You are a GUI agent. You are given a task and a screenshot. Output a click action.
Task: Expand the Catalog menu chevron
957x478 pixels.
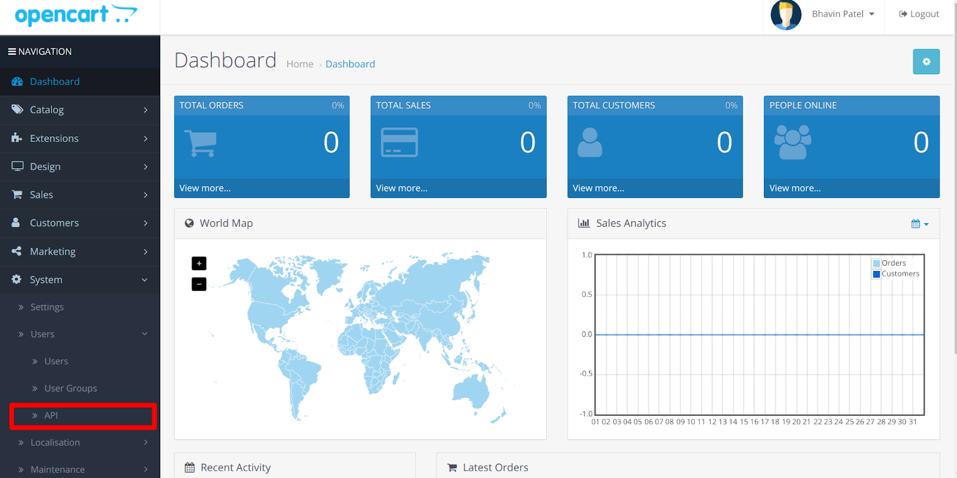click(145, 110)
